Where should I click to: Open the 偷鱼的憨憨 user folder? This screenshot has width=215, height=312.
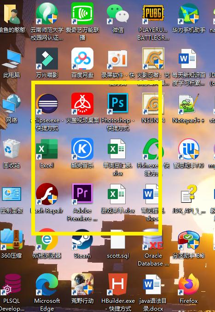click(x=12, y=13)
